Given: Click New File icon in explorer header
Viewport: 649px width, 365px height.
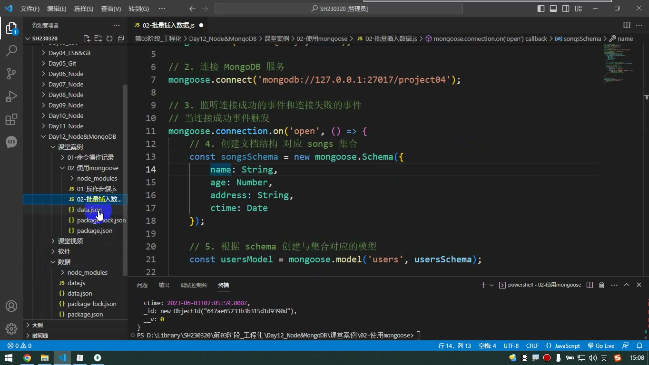Looking at the screenshot, I should tap(87, 38).
